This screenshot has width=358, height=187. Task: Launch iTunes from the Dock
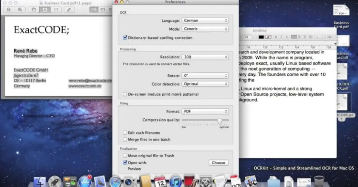point(175,181)
